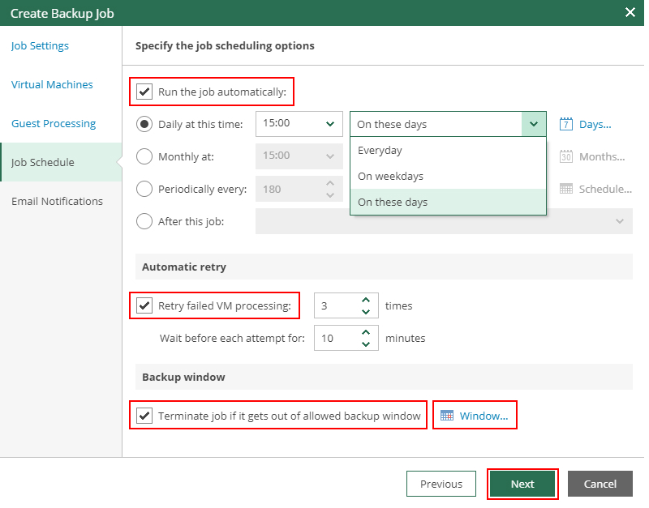Disable Terminate job outside backup window

click(144, 416)
